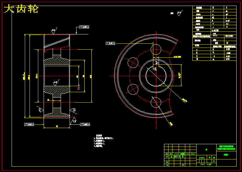Image resolution: width=242 pixels, height=172 pixels.
Task: Pick the bottommost web hole in front view
Action: click(x=156, y=102)
